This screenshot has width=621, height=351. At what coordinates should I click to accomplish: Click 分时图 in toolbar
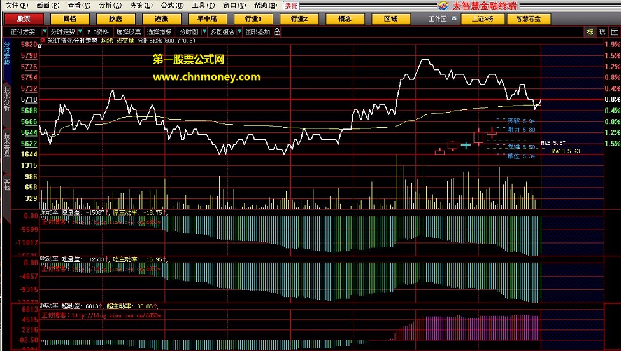pos(189,32)
